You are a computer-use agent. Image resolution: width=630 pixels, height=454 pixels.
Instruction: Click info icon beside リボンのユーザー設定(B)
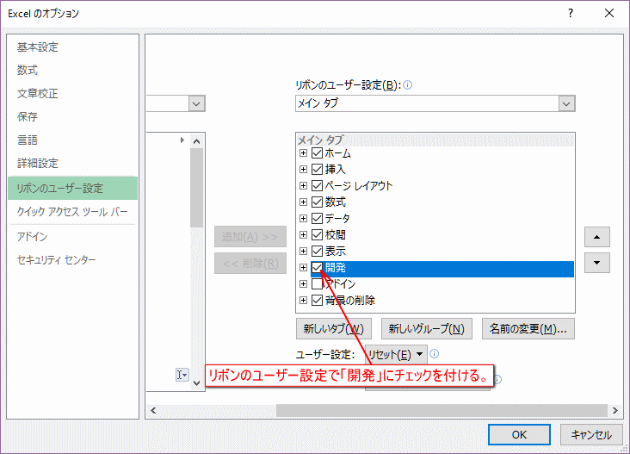click(407, 84)
